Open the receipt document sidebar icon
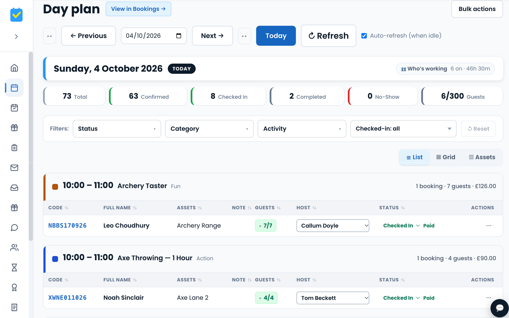 [x=14, y=307]
